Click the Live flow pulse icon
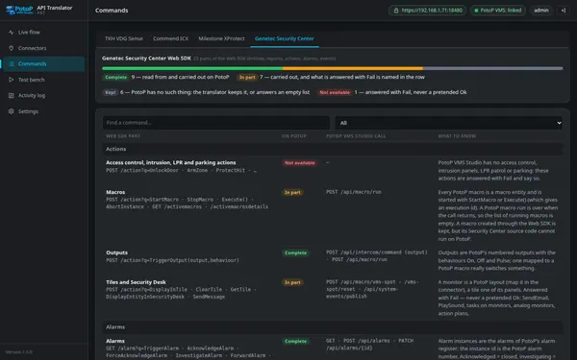Image resolution: width=577 pixels, height=360 pixels. (x=11, y=33)
